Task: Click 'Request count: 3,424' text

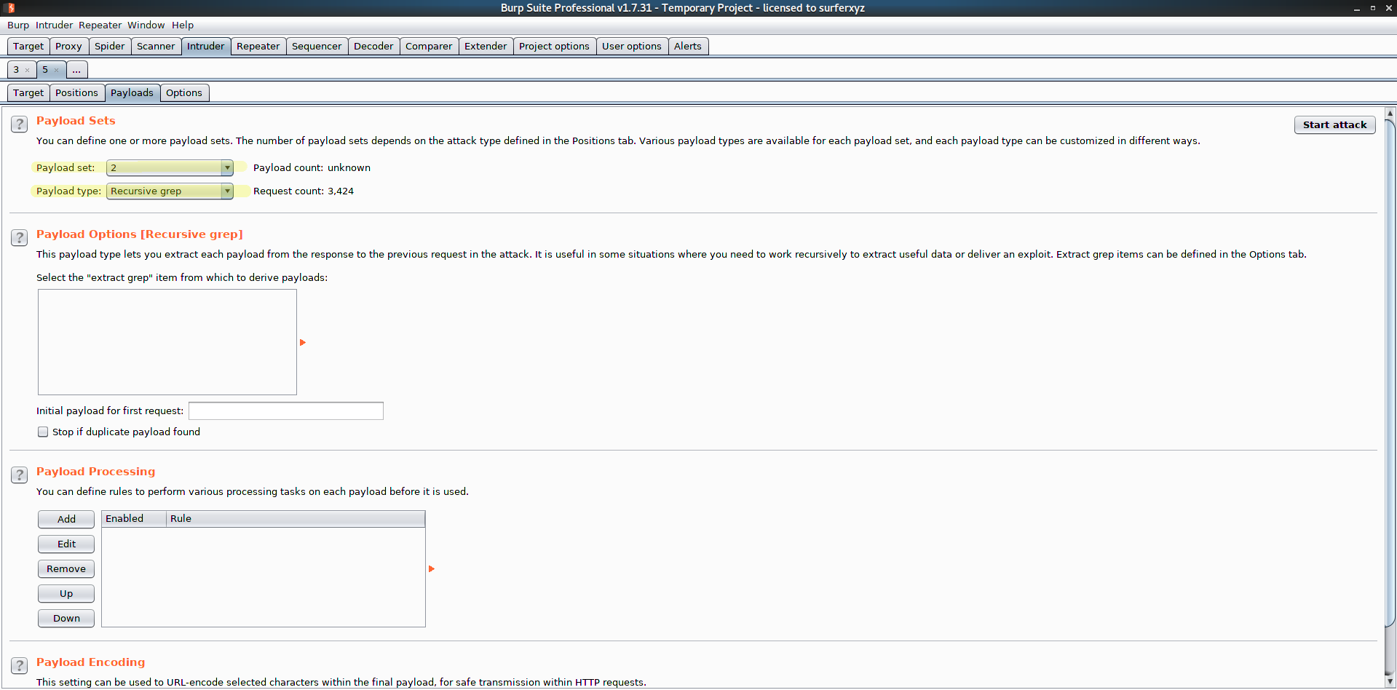Action: point(304,191)
